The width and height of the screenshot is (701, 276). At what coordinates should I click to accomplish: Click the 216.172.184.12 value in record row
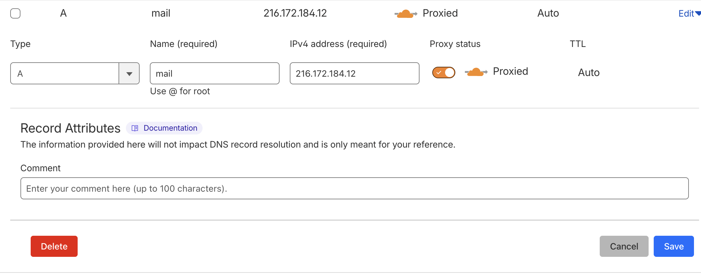[x=295, y=13]
